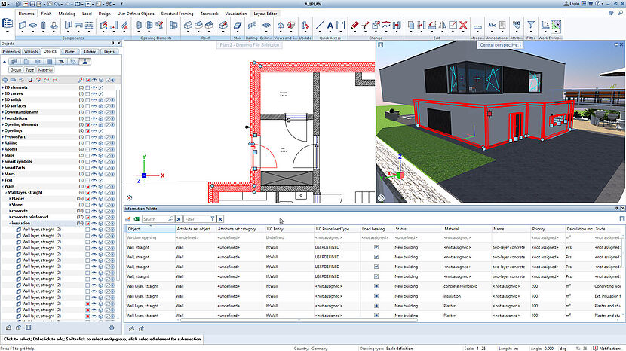This screenshot has width=626, height=351.
Task: Toggle Load bearing checkbox in first Wall, straight row
Action: pyautogui.click(x=376, y=246)
